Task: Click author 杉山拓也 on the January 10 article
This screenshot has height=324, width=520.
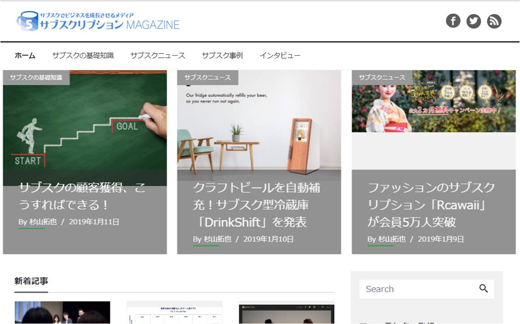Action: (217, 239)
